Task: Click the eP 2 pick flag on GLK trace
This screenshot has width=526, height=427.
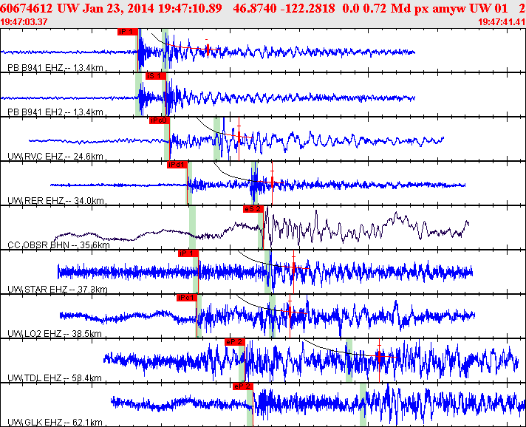Action: (x=243, y=386)
